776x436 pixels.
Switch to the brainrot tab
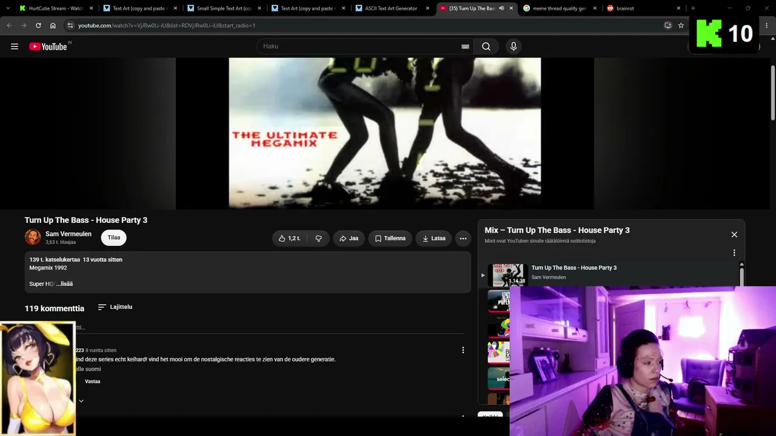pos(644,8)
